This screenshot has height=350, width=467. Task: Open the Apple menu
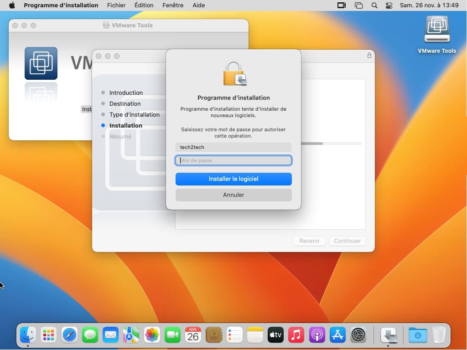coord(12,5)
